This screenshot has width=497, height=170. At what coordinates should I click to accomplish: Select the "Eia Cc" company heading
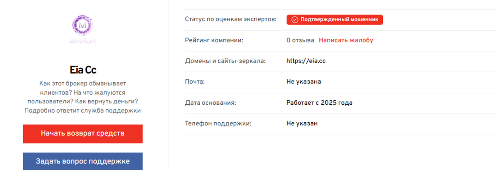(x=83, y=70)
